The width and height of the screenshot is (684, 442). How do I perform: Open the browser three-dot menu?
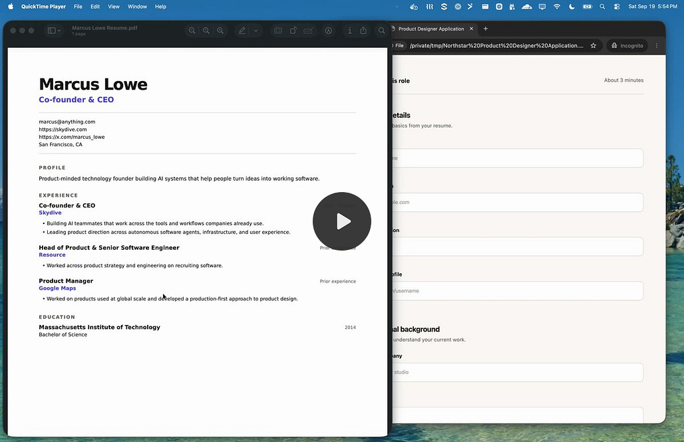point(657,45)
